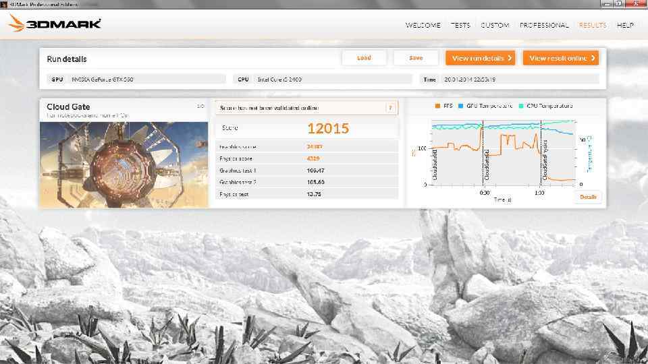Open the help question mark icon beside validation notice
The image size is (648, 364).
(390, 108)
